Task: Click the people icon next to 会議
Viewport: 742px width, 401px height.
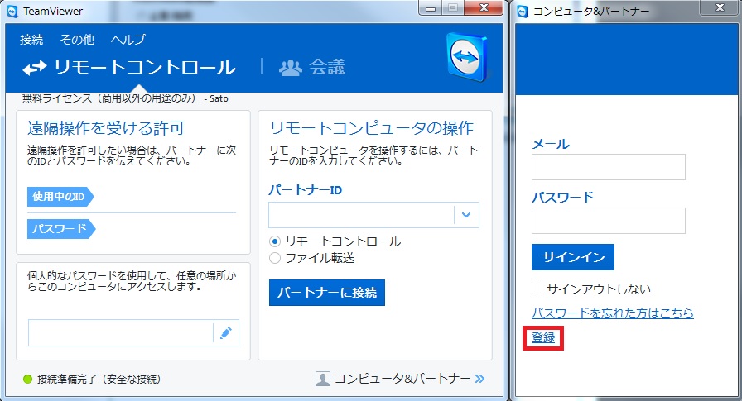Action: [x=290, y=68]
